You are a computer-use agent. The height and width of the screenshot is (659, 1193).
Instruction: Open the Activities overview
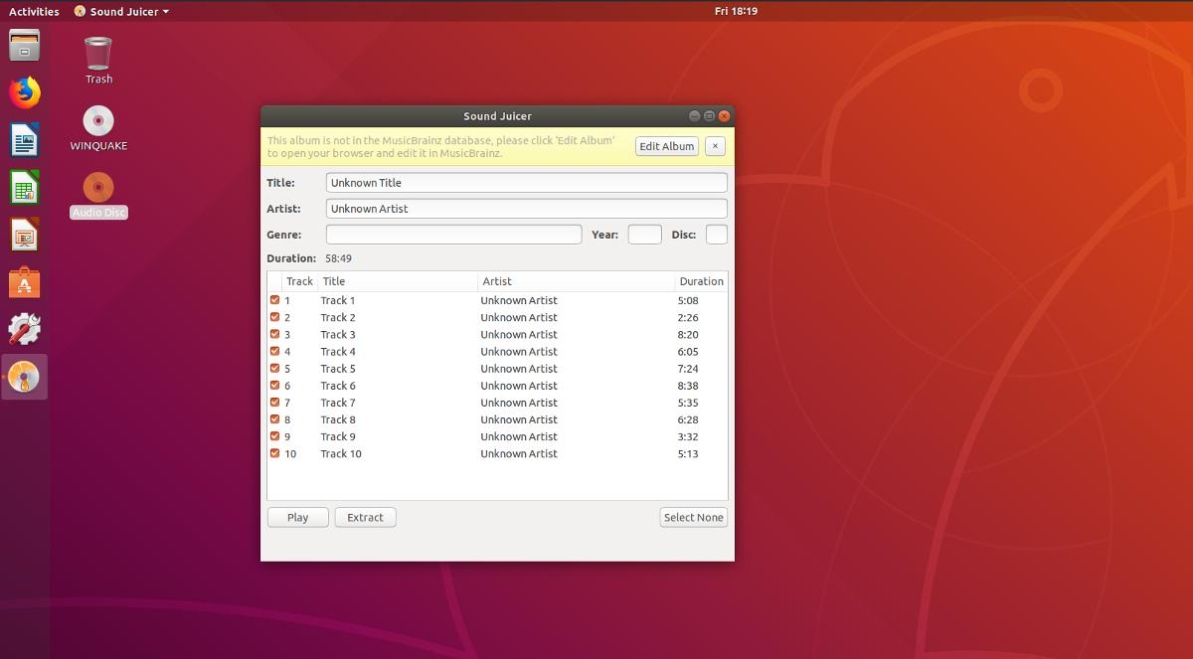point(34,11)
